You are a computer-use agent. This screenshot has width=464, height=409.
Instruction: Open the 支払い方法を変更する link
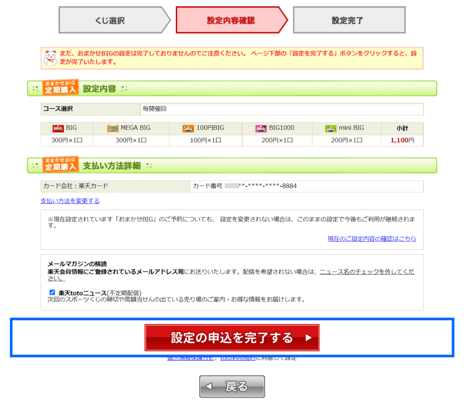pyautogui.click(x=70, y=201)
